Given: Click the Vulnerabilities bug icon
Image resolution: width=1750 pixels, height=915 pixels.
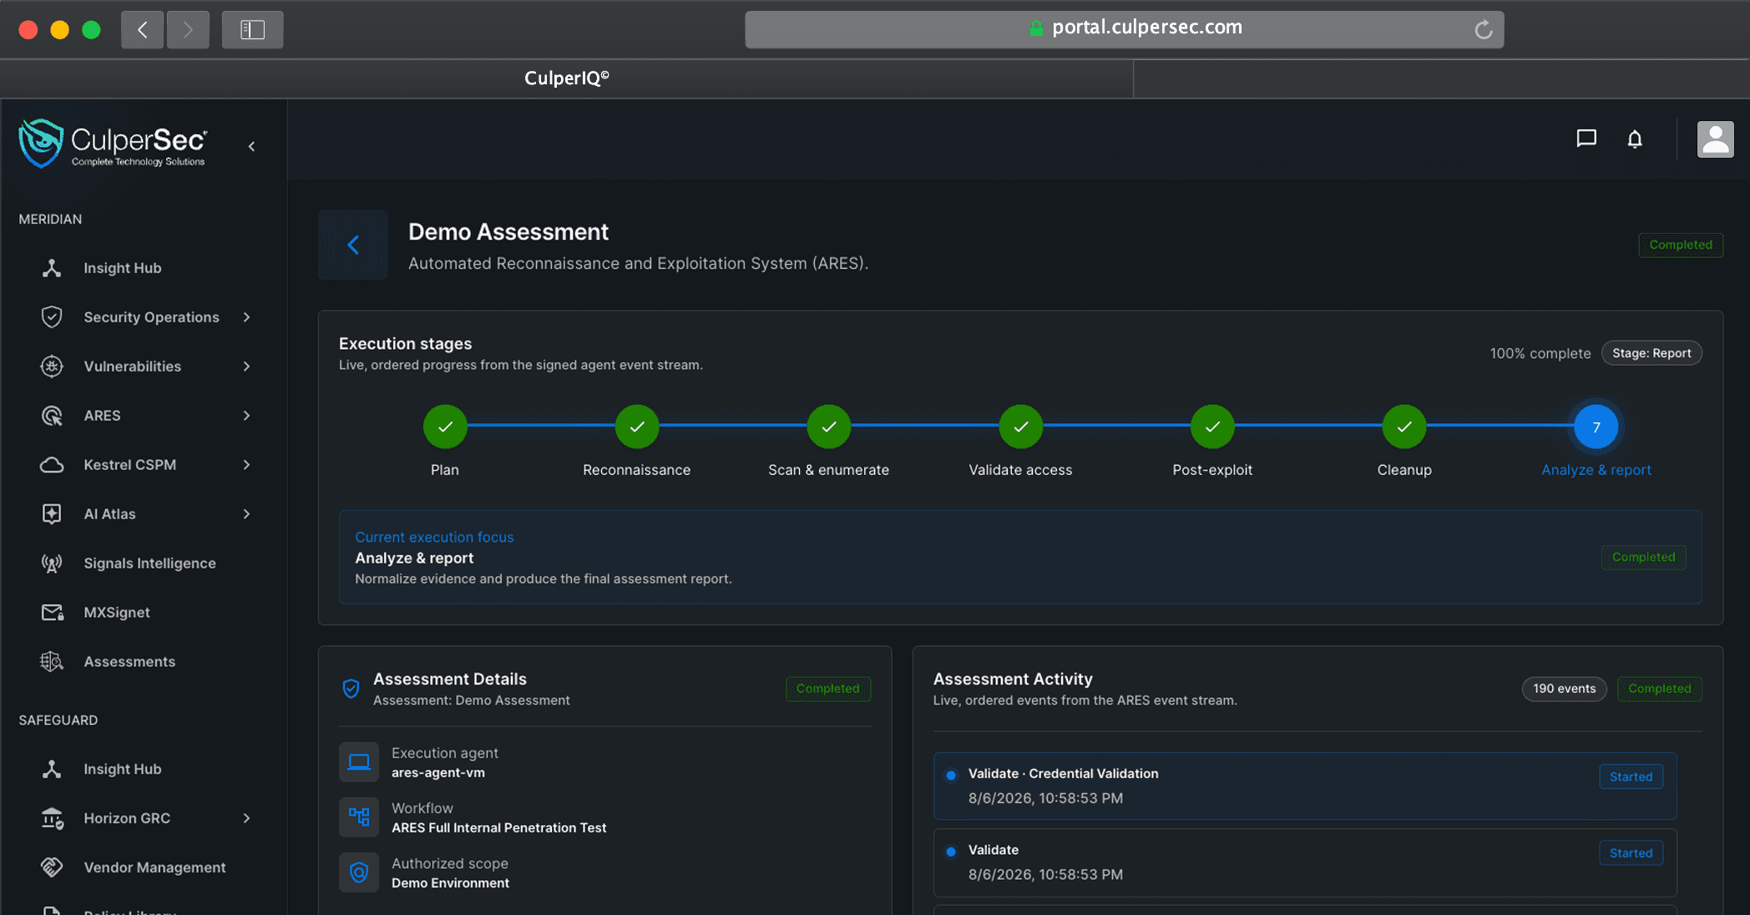Looking at the screenshot, I should 52,367.
